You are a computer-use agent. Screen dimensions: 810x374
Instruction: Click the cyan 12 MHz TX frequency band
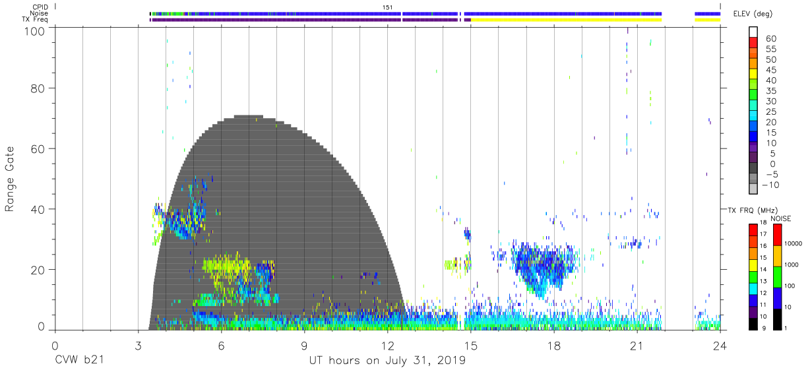pyautogui.click(x=753, y=289)
